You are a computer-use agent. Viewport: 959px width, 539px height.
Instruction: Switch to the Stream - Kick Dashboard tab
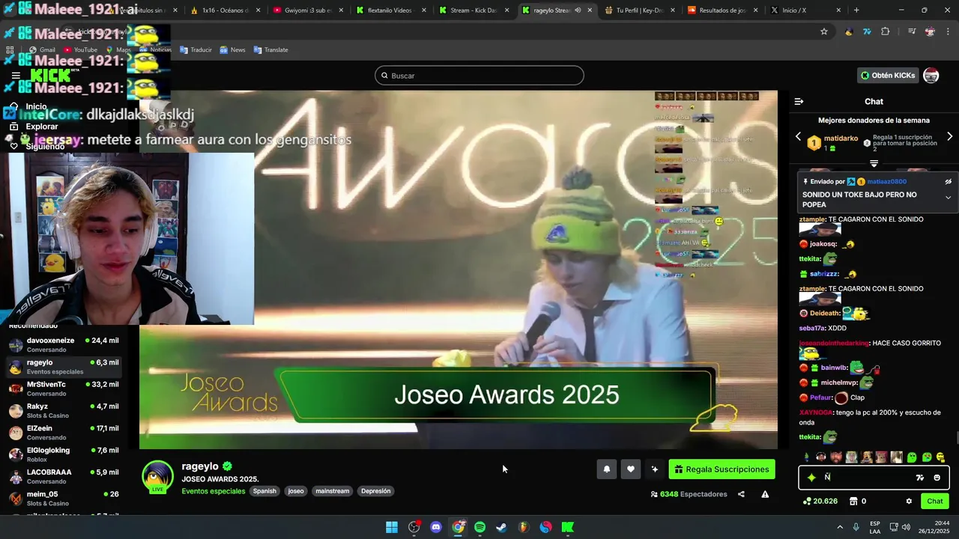[474, 10]
